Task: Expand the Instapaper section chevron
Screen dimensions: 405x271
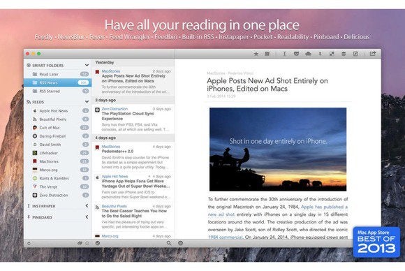Action: tap(87, 205)
